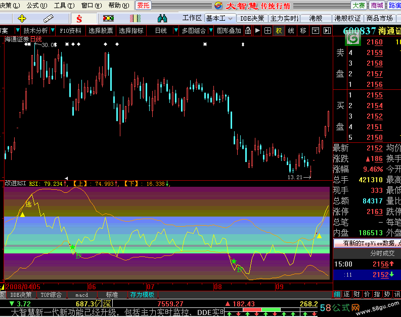The width and height of the screenshot is (401, 317).
Task: Select the 价 price tab
Action: (367, 294)
